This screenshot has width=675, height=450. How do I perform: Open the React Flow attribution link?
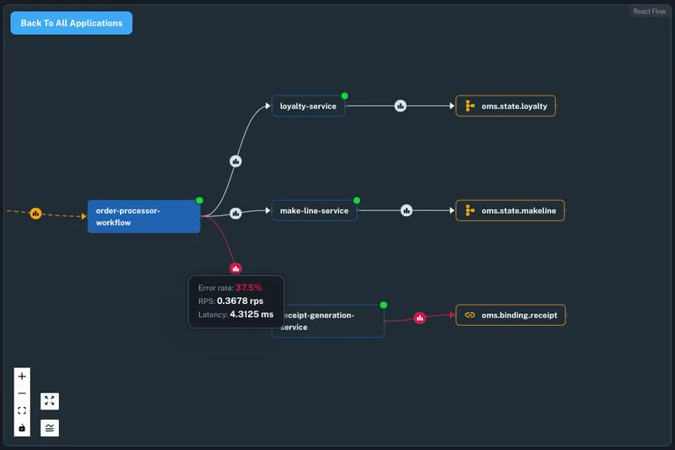click(x=649, y=11)
